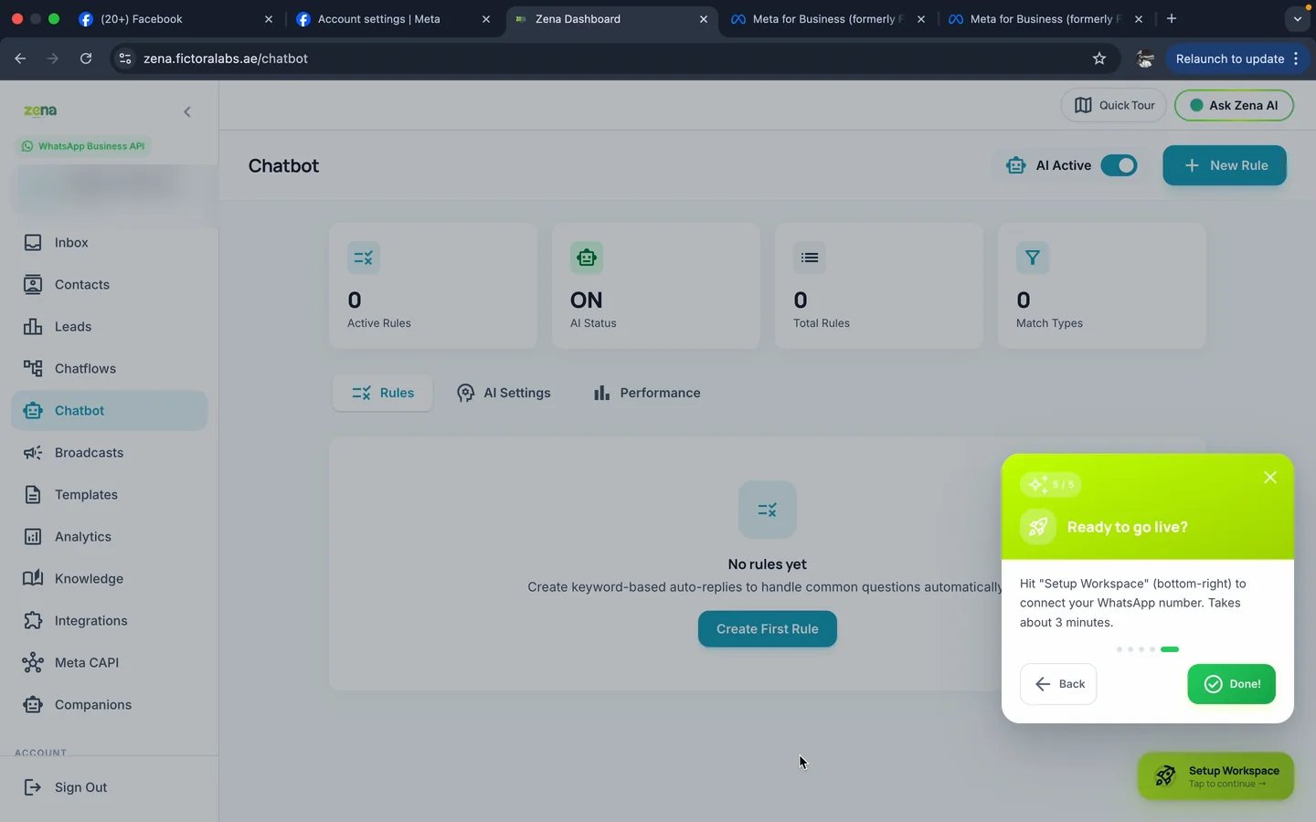Click the Zena logo

[x=40, y=111]
